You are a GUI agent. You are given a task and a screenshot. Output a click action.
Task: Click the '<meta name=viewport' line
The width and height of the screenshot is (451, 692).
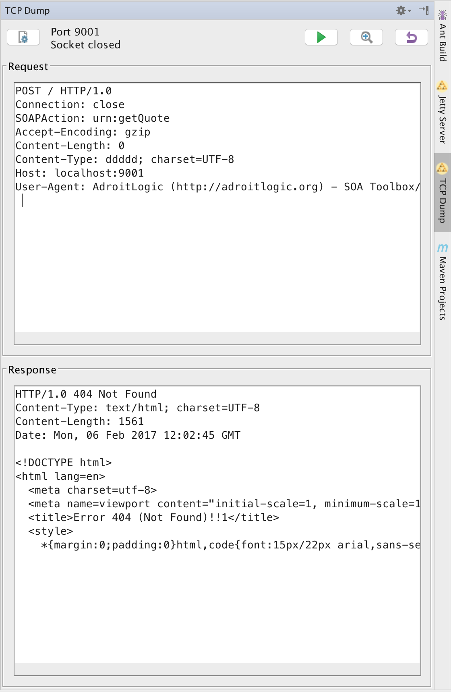click(224, 504)
